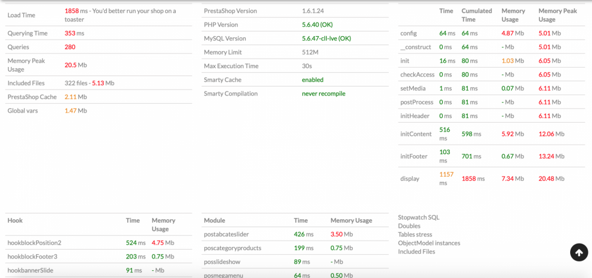This screenshot has height=278, width=592.
Task: Select the hookblockPosition2 hook row
Action: click(34, 242)
